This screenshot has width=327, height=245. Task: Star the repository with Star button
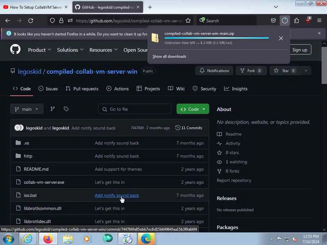pyautogui.click(x=285, y=71)
